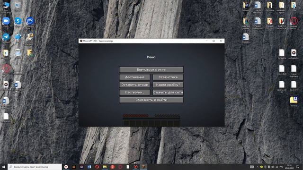Select the first hotbar slot in Minecraft

[126, 123]
